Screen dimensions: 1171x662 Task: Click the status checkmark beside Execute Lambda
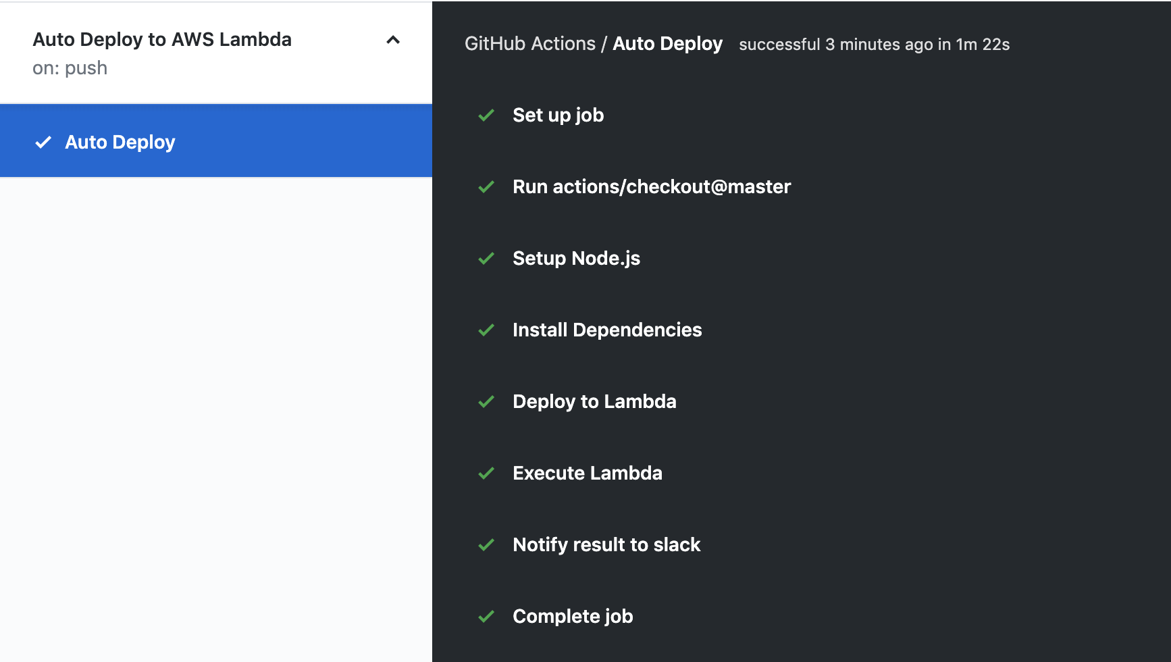[x=486, y=474]
